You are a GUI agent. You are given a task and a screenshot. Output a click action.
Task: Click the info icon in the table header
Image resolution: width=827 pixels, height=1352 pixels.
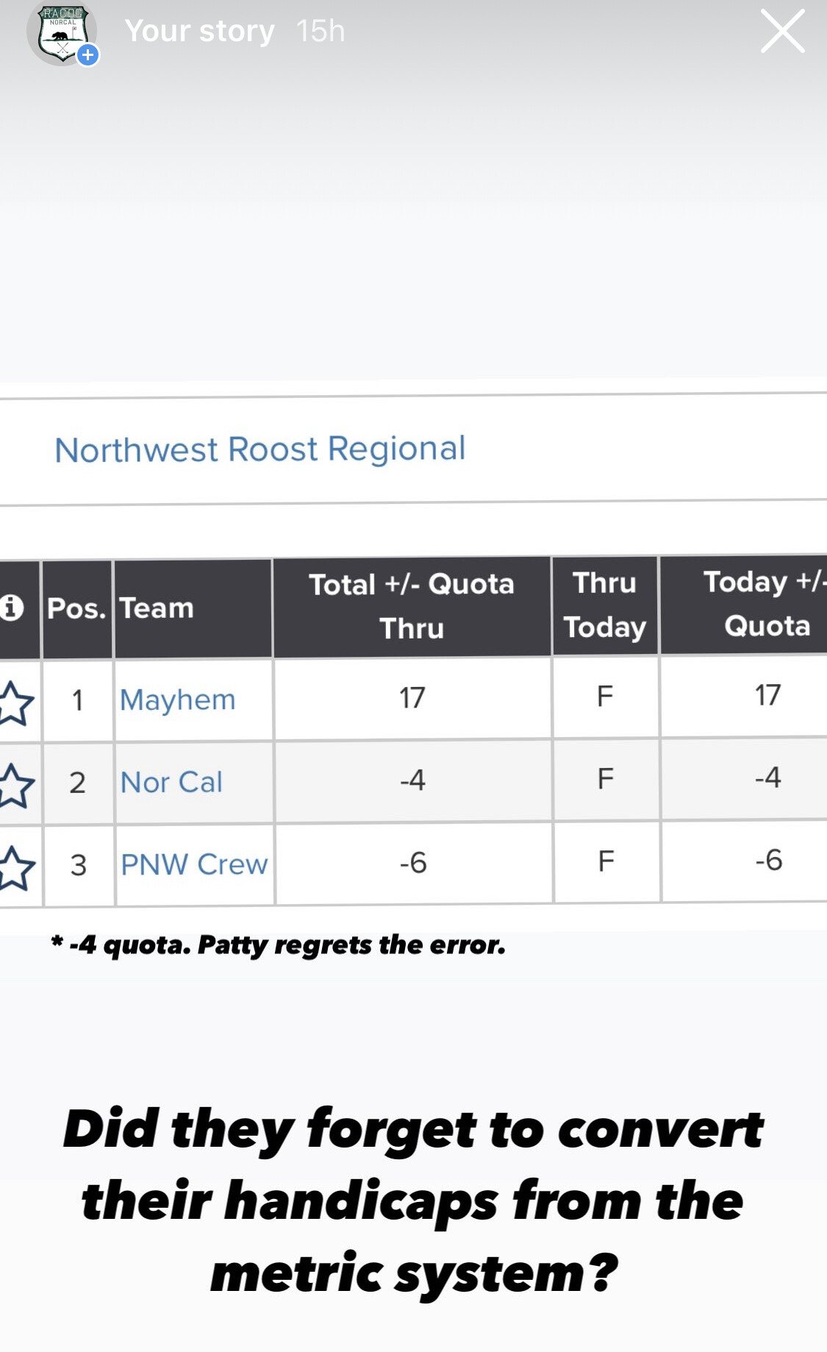point(11,608)
